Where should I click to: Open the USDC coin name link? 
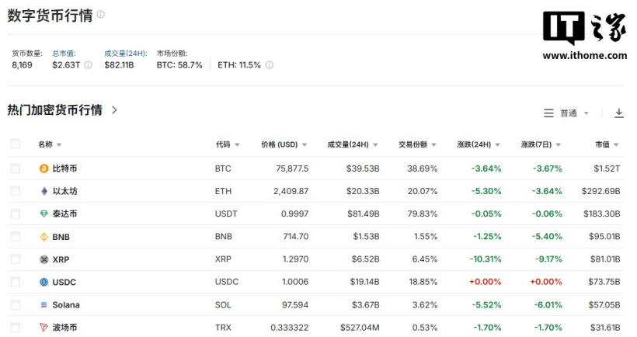pos(64,282)
